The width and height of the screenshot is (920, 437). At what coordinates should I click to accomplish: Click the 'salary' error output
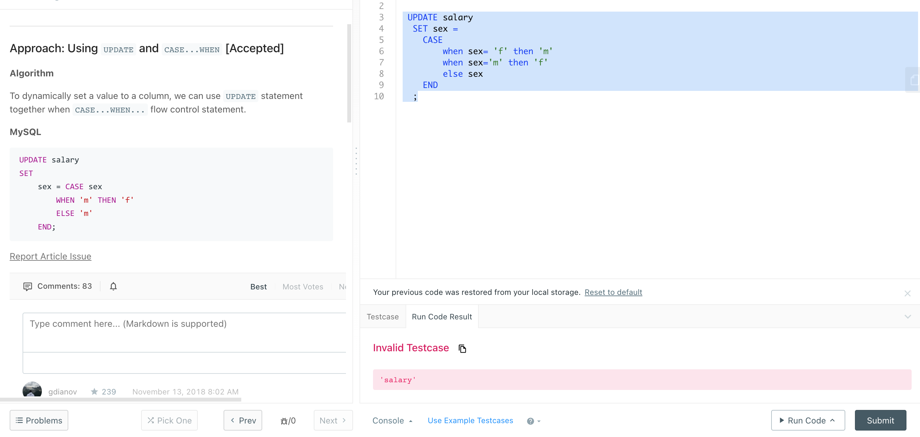[642, 380]
